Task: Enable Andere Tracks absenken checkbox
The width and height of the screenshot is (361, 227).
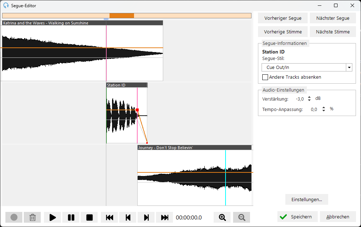Action: tap(265, 77)
